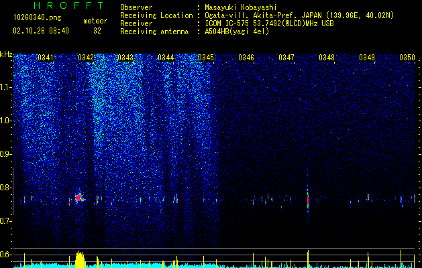The height and width of the screenshot is (268, 422).
Task: Click the meteor label
Action: [x=95, y=21]
